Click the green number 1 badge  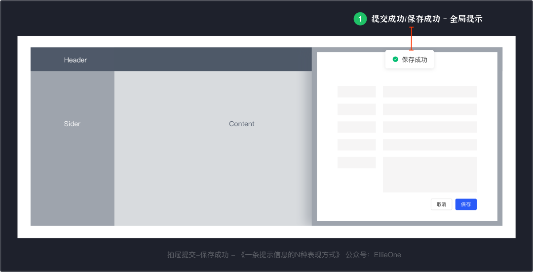point(360,19)
